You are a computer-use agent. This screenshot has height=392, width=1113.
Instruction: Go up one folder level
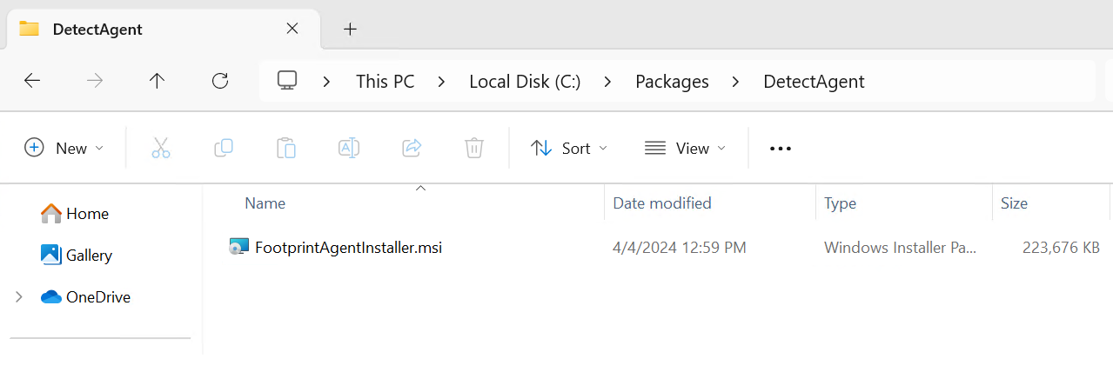[158, 81]
